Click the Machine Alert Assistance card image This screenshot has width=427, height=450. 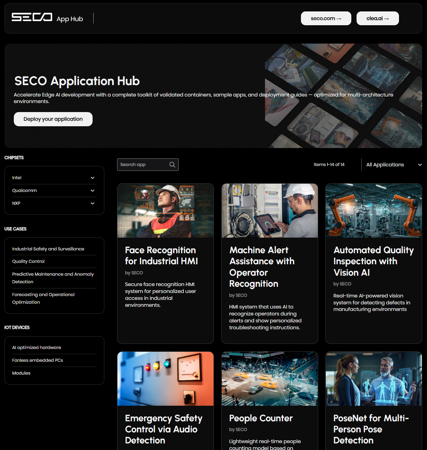coord(269,210)
